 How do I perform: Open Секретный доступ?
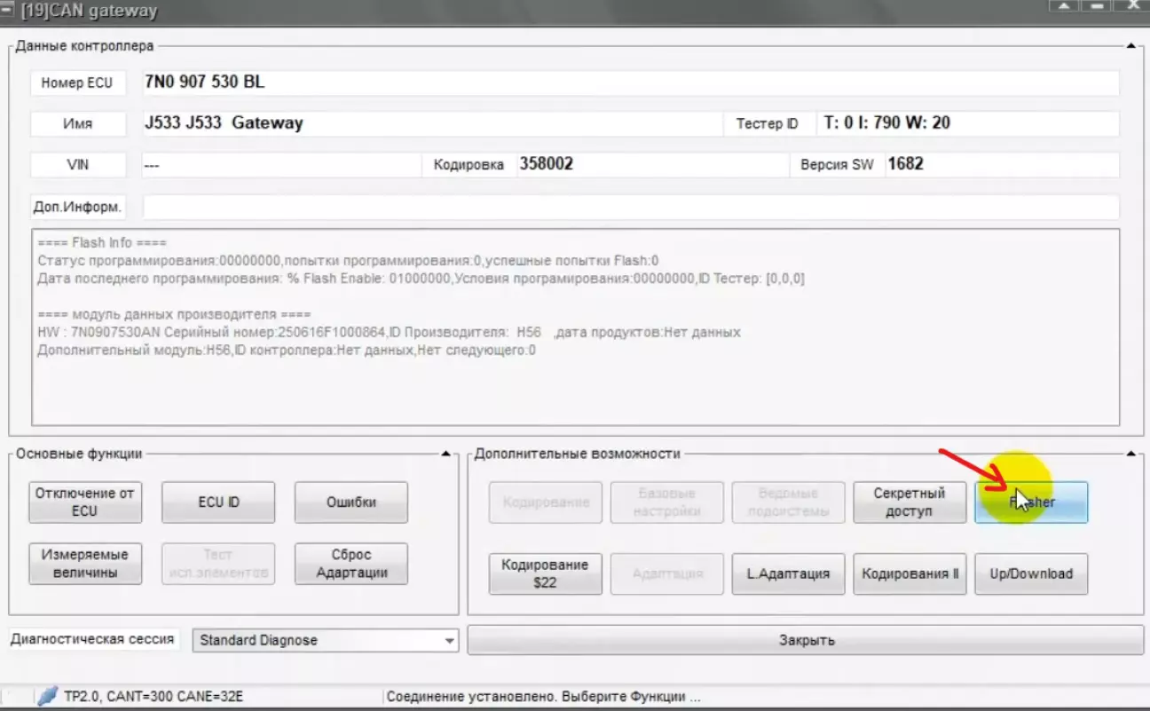pyautogui.click(x=910, y=502)
